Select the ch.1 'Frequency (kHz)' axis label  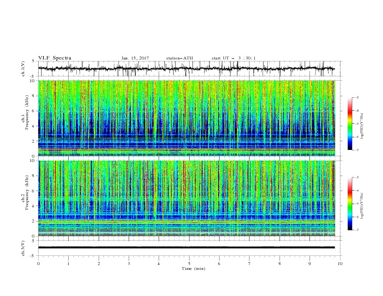27,113
